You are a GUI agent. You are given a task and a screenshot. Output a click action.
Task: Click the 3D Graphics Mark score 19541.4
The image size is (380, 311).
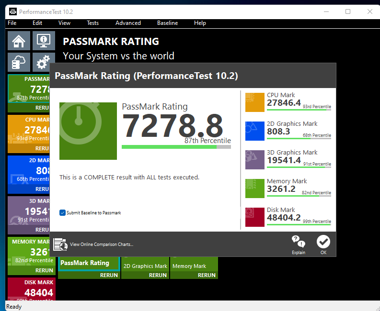tap(284, 160)
